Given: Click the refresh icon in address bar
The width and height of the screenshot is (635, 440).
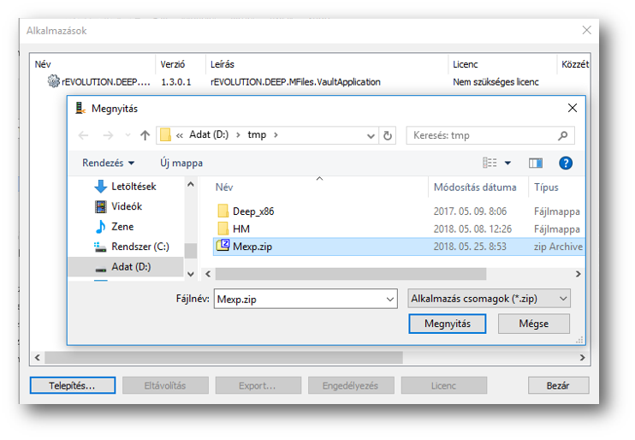Looking at the screenshot, I should 389,135.
